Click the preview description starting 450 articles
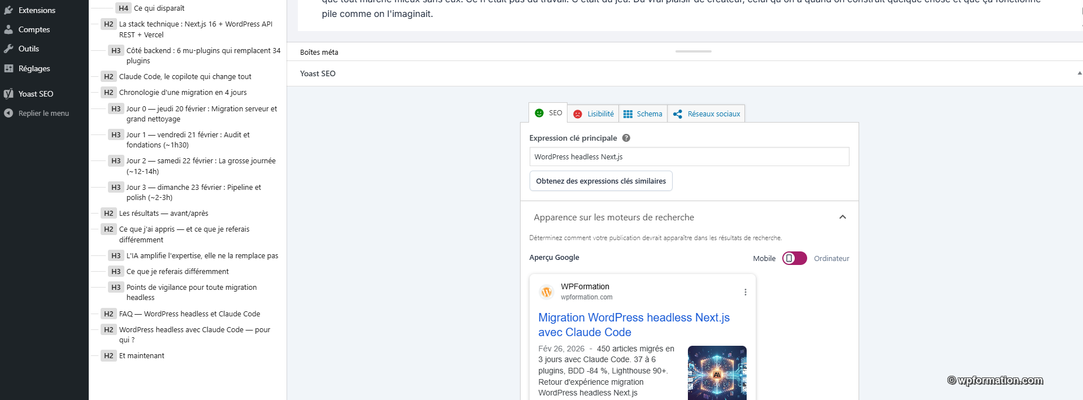1083x400 pixels. [607, 371]
